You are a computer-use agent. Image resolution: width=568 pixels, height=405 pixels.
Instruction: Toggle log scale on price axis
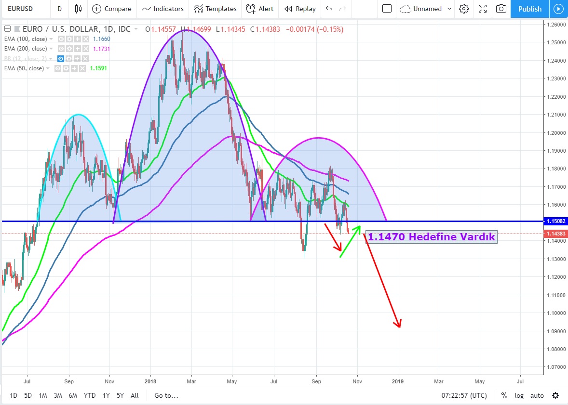point(519,395)
